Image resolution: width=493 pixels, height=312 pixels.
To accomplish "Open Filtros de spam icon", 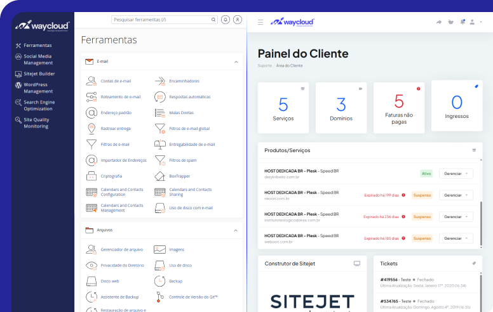I will pyautogui.click(x=159, y=160).
